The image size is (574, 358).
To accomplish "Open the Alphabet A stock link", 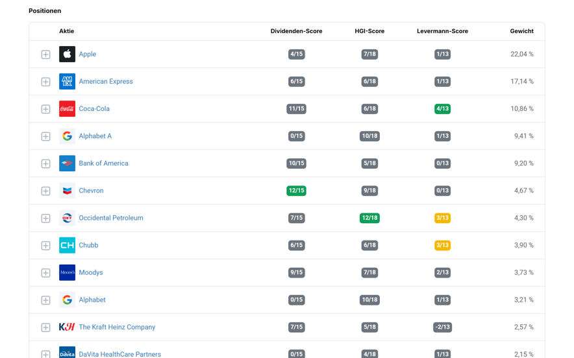I will tap(95, 136).
